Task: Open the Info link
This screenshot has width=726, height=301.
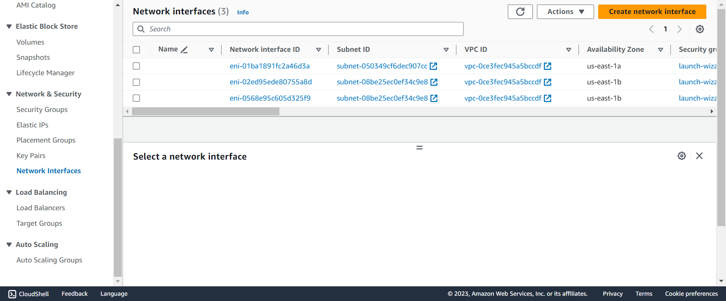Action: point(243,12)
